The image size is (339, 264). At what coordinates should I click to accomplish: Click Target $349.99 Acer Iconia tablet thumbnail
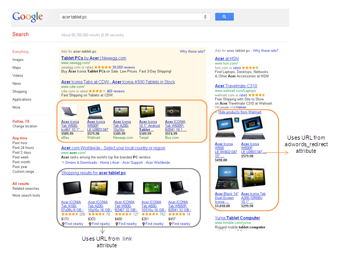coord(147,111)
